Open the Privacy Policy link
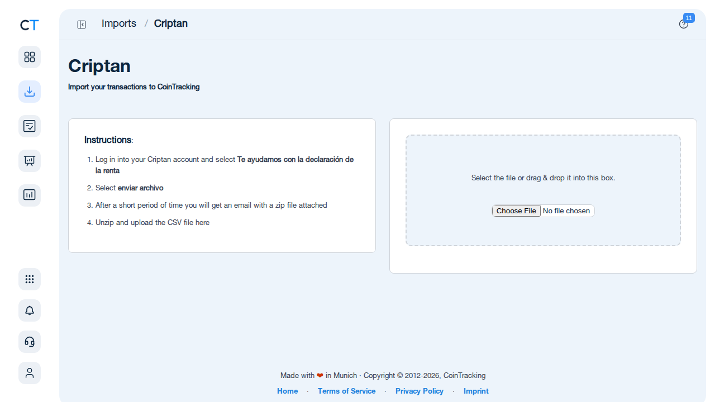This screenshot has height=402, width=715. (420, 391)
